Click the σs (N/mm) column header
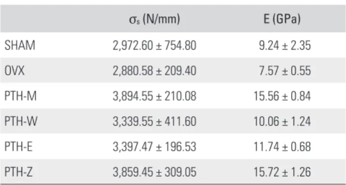This screenshot has height=185, width=346. pyautogui.click(x=154, y=19)
